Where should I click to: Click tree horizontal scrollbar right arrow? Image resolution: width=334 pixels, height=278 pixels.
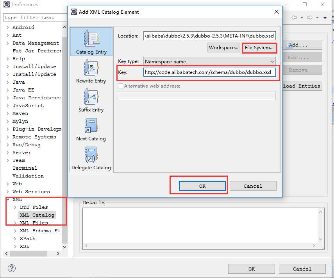(58, 253)
